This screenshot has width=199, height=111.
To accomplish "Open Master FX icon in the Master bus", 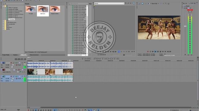I will [184, 8].
